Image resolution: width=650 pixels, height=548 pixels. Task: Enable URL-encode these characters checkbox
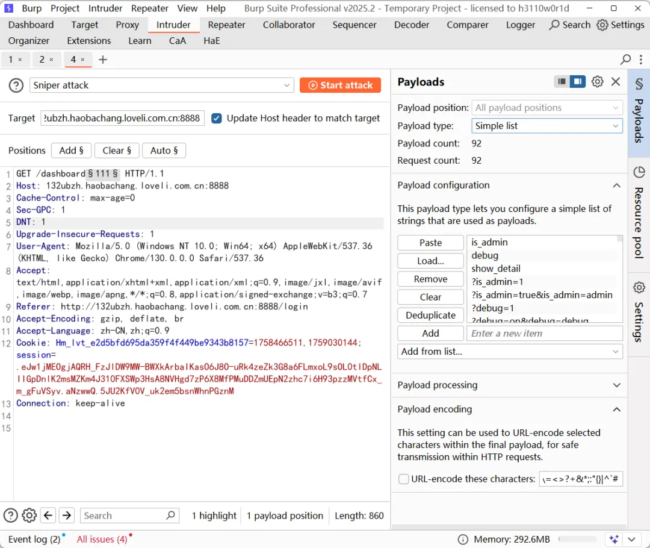point(403,479)
